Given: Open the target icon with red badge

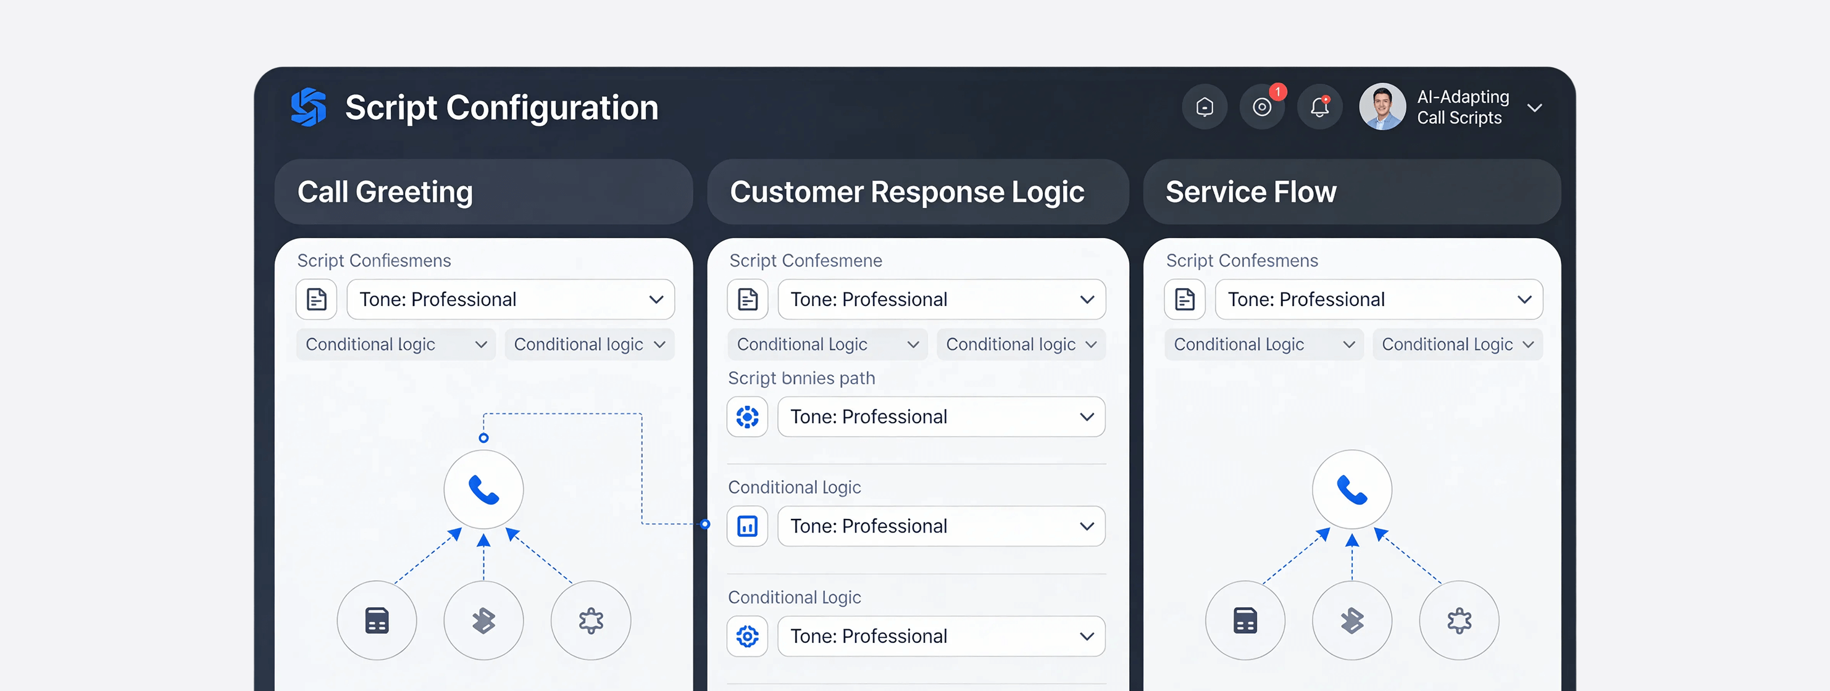Looking at the screenshot, I should 1262,107.
